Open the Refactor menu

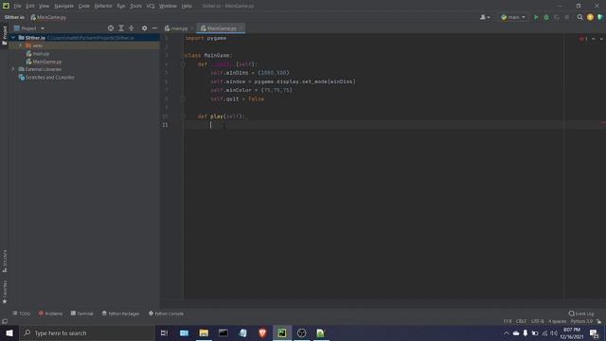click(103, 6)
